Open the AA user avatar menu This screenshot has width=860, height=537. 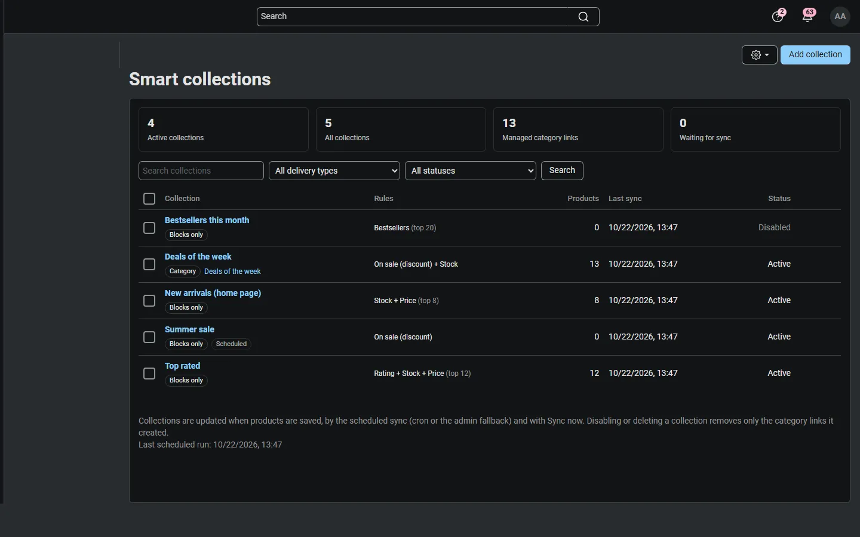click(840, 17)
